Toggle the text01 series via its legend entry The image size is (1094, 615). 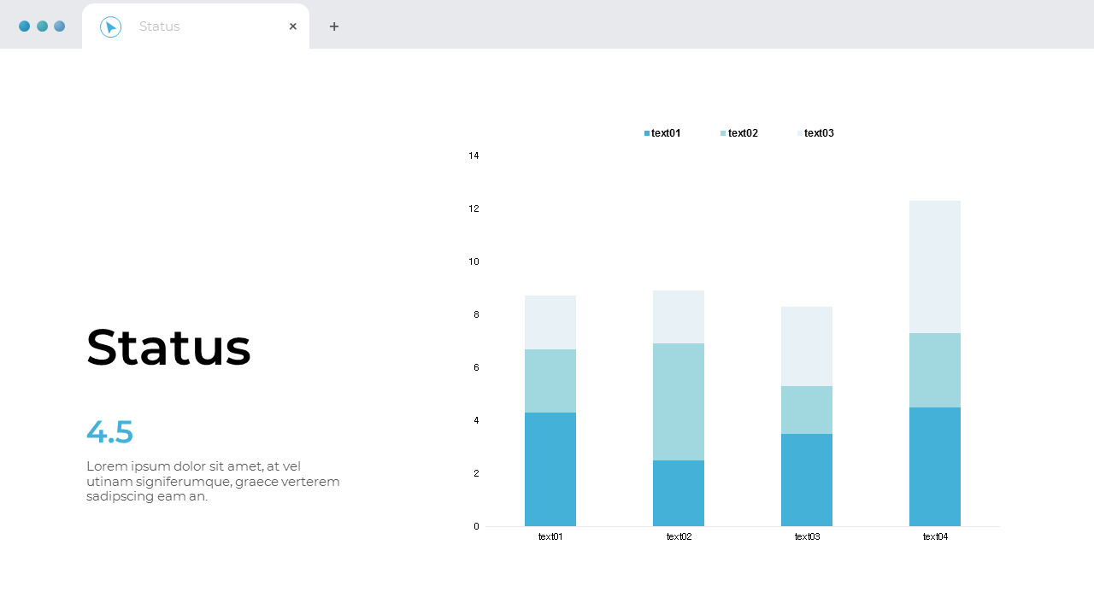pyautogui.click(x=666, y=133)
